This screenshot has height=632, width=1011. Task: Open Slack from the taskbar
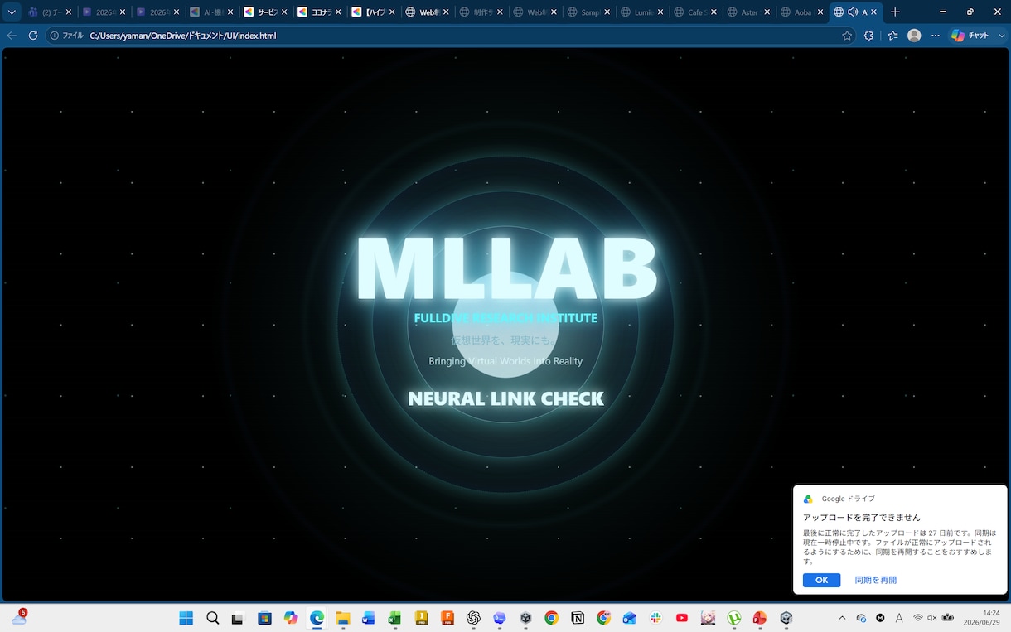[655, 618]
